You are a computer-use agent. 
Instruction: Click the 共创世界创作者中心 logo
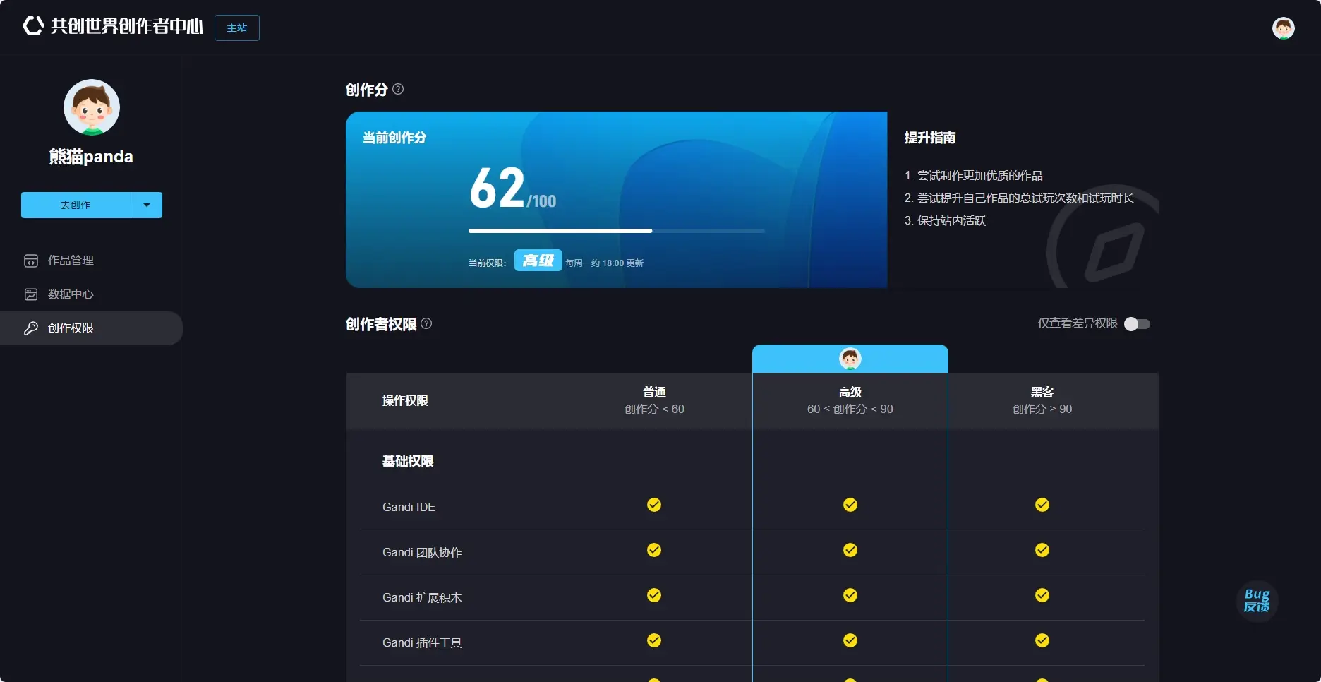tap(113, 27)
